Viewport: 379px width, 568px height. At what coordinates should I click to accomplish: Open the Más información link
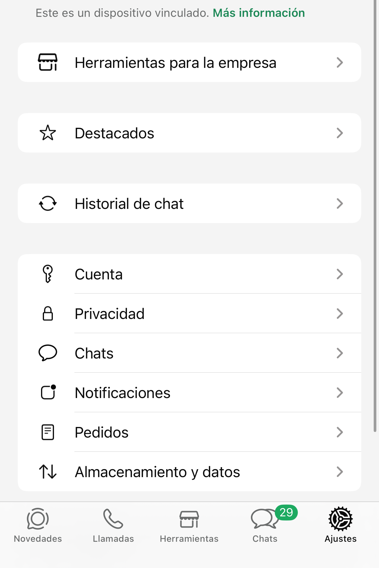point(259,13)
